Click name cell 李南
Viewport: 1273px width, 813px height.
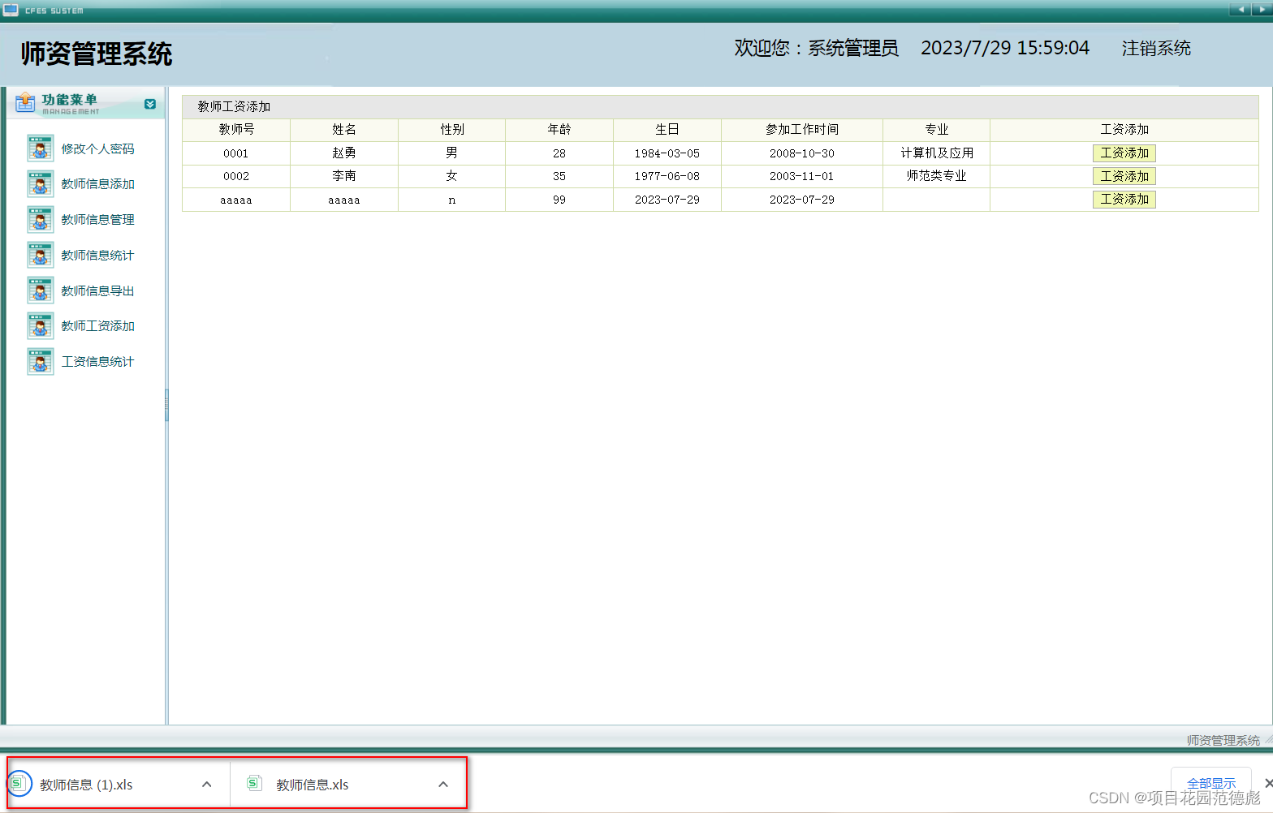point(344,176)
